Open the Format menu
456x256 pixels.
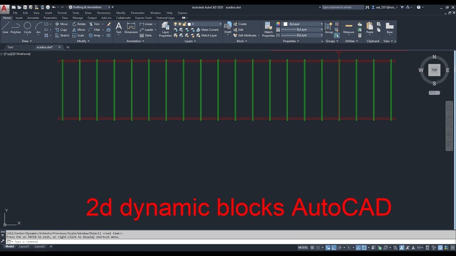point(62,13)
